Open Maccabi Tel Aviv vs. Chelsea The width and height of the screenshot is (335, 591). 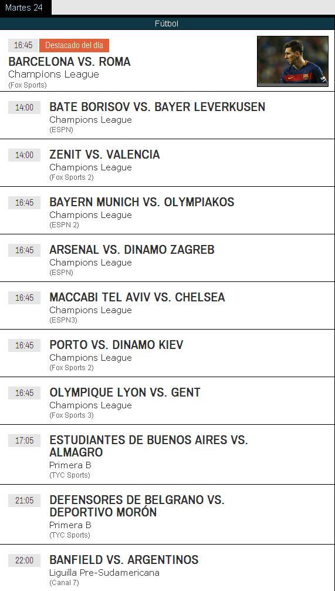137,297
